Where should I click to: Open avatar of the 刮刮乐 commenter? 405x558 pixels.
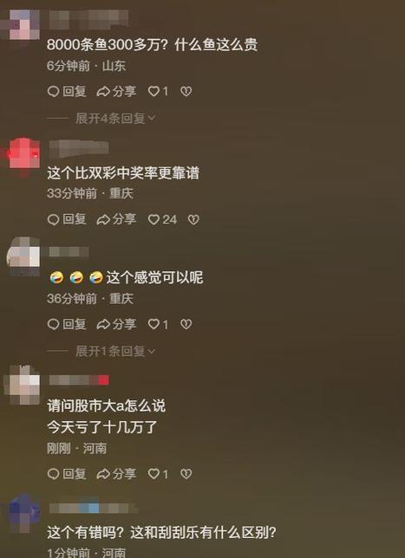[x=23, y=513]
